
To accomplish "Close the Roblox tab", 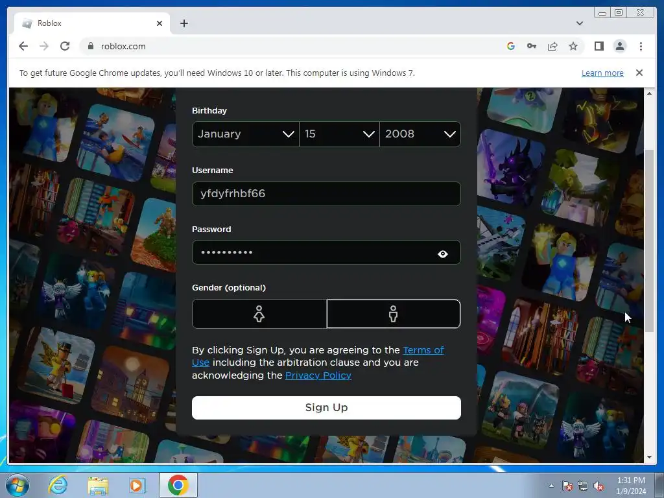I will (160, 23).
